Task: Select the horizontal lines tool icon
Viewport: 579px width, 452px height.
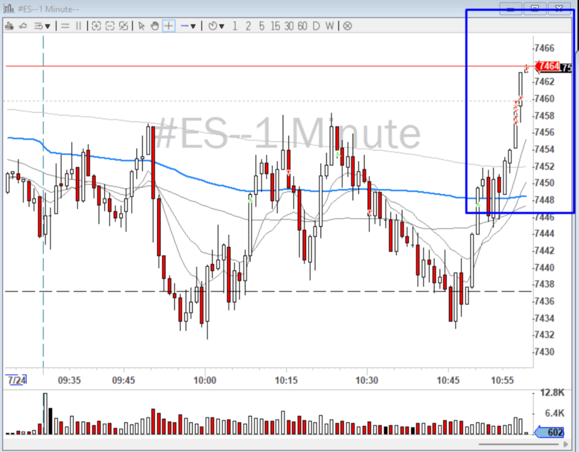Action: point(65,26)
